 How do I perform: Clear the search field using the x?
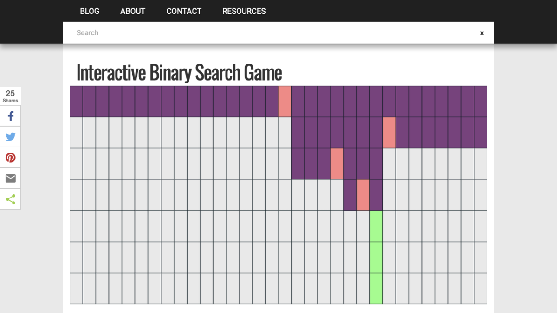[482, 33]
